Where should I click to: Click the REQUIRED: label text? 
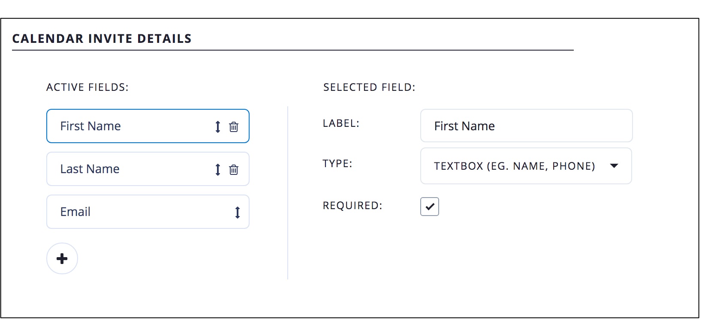tap(352, 206)
